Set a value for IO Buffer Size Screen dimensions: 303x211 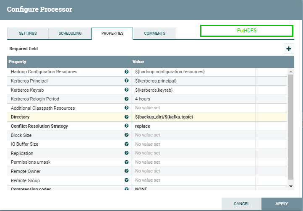[193, 144]
